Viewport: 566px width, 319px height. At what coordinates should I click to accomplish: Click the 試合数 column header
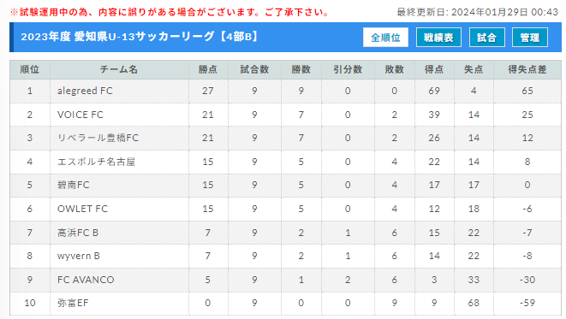[x=254, y=69]
